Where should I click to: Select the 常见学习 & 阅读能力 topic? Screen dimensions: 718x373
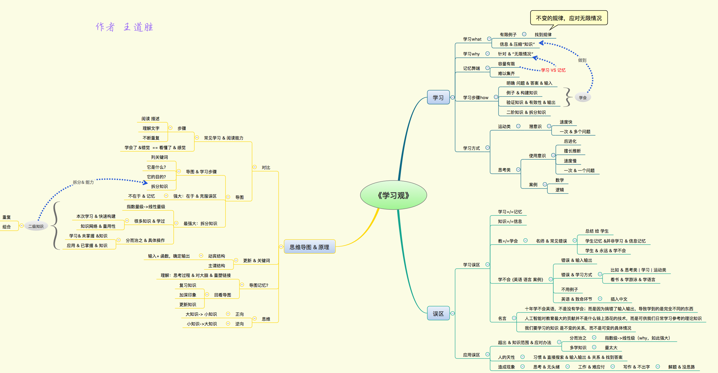point(224,138)
